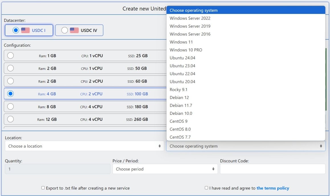Click the Quantity input field
The height and width of the screenshot is (196, 330).
click(58, 169)
